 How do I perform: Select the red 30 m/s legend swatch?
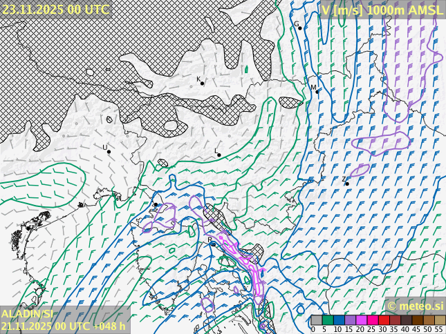click(383, 320)
